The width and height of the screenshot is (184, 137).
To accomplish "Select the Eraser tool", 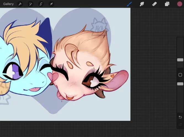I will point(154,4).
